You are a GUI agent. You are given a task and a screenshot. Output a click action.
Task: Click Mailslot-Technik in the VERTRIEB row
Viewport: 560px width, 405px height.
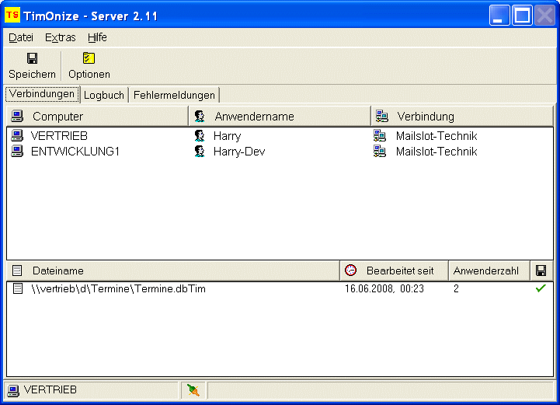tap(437, 136)
